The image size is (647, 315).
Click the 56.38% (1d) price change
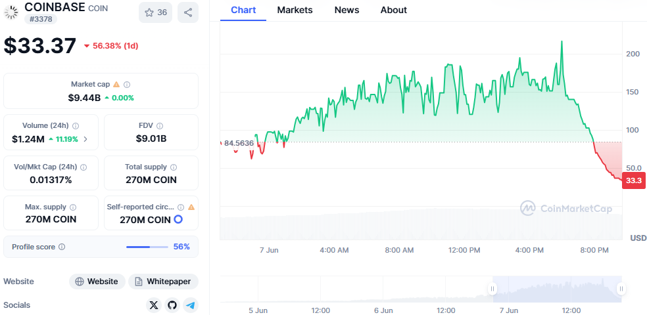[111, 46]
